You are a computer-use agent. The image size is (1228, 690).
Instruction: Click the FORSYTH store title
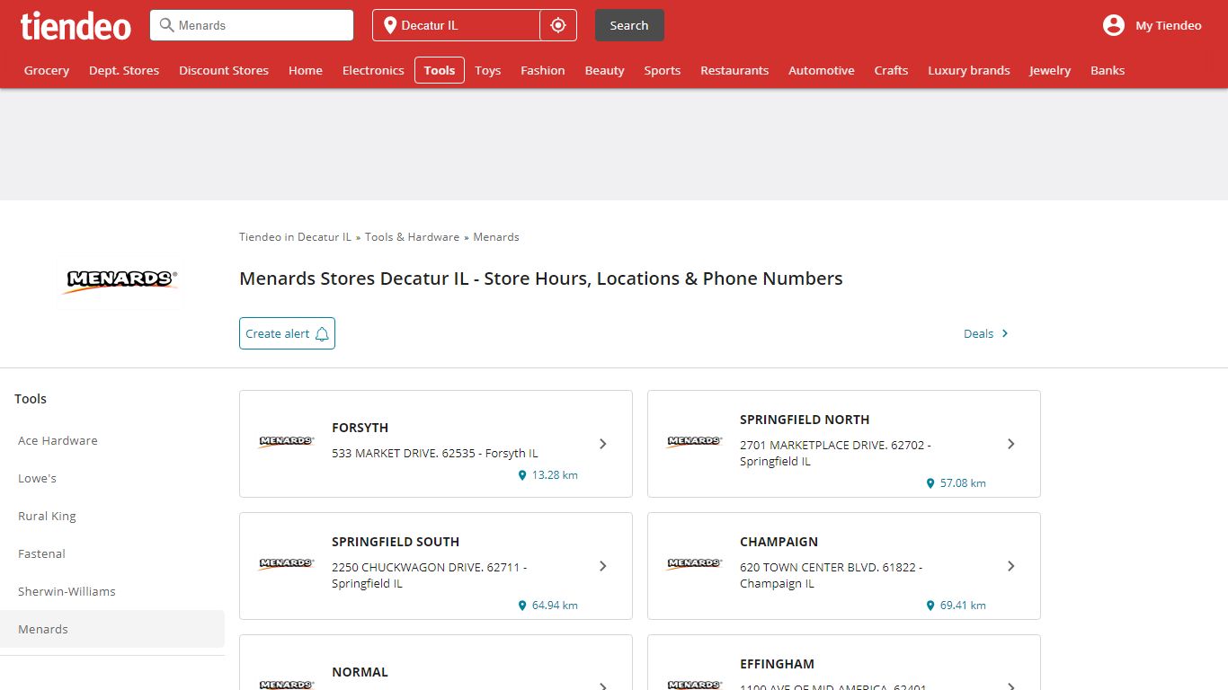coord(360,428)
